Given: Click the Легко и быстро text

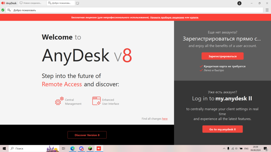Looking at the screenshot, I should tap(214, 70).
